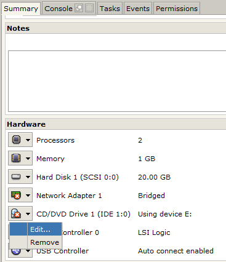Viewport: 226px width, 262px height.
Task: Click inside the Notes text box
Action: click(x=117, y=81)
